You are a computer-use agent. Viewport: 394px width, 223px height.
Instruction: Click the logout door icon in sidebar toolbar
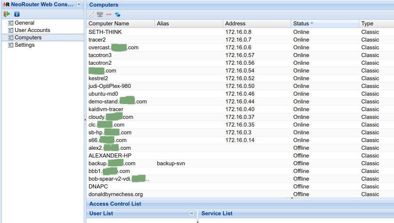click(x=7, y=14)
